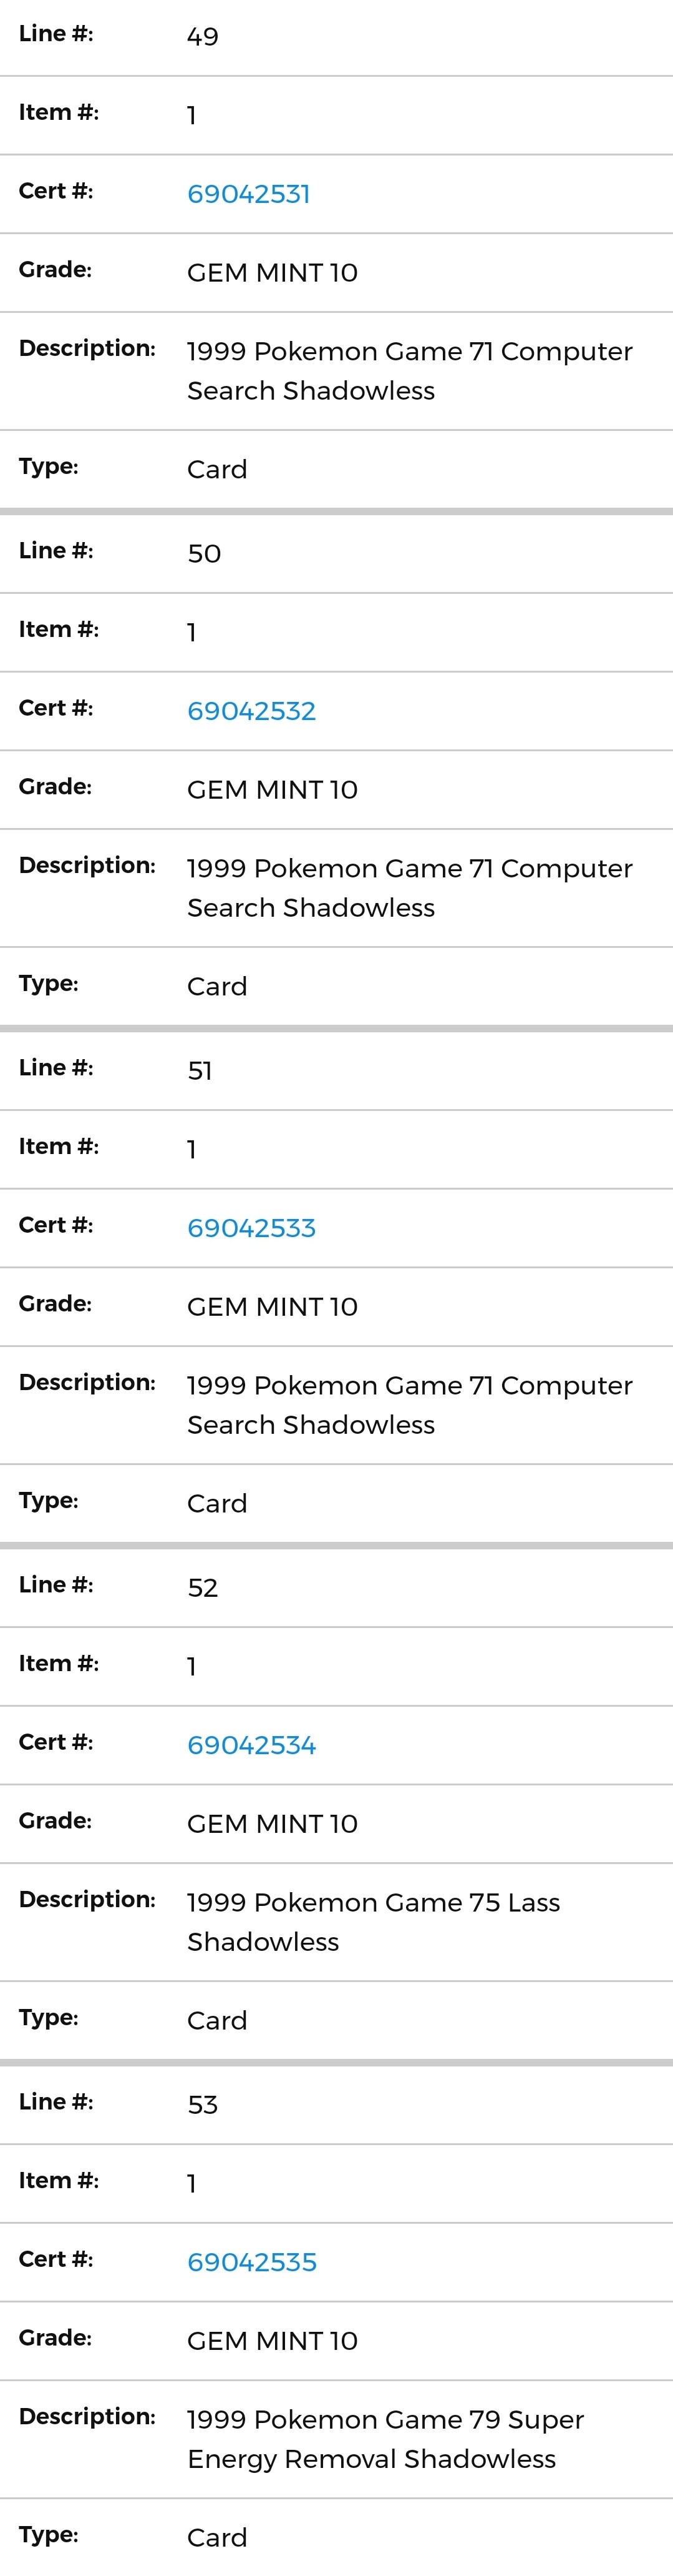The width and height of the screenshot is (673, 2576).
Task: Open cert number 69042531 link
Action: pyautogui.click(x=249, y=194)
